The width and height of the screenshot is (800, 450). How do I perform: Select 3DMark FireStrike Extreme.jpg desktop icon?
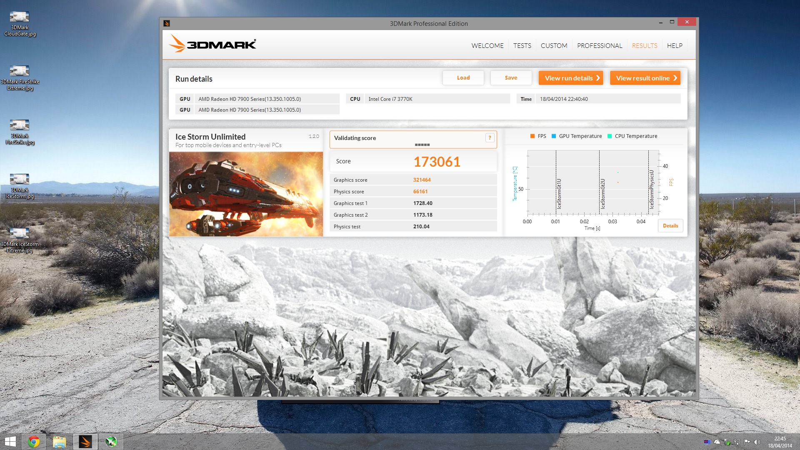20,78
